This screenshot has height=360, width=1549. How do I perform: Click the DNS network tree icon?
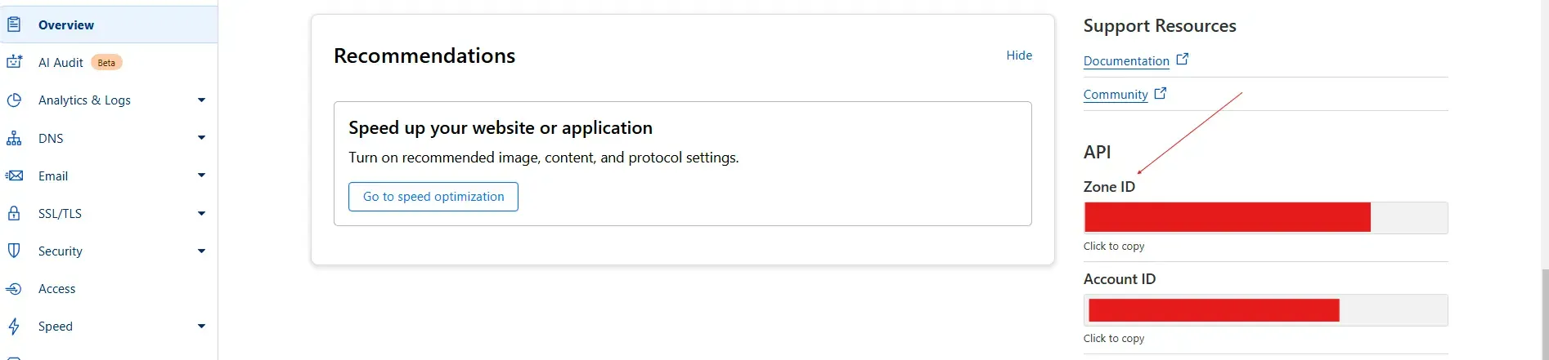[14, 138]
